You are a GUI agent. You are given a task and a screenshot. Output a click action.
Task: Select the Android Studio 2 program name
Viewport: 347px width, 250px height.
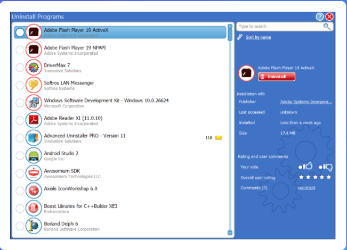pos(61,153)
